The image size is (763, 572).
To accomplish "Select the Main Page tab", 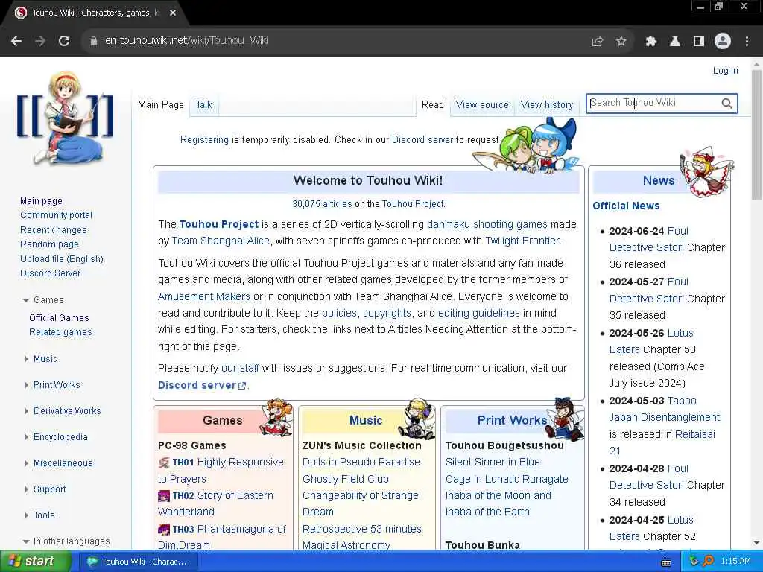I will [x=161, y=104].
